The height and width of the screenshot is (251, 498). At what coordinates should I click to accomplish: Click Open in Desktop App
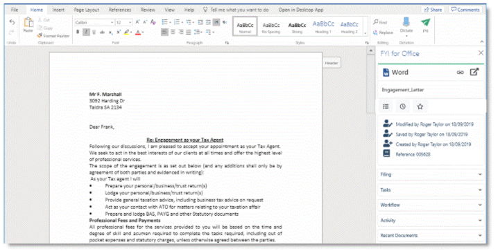(x=301, y=10)
